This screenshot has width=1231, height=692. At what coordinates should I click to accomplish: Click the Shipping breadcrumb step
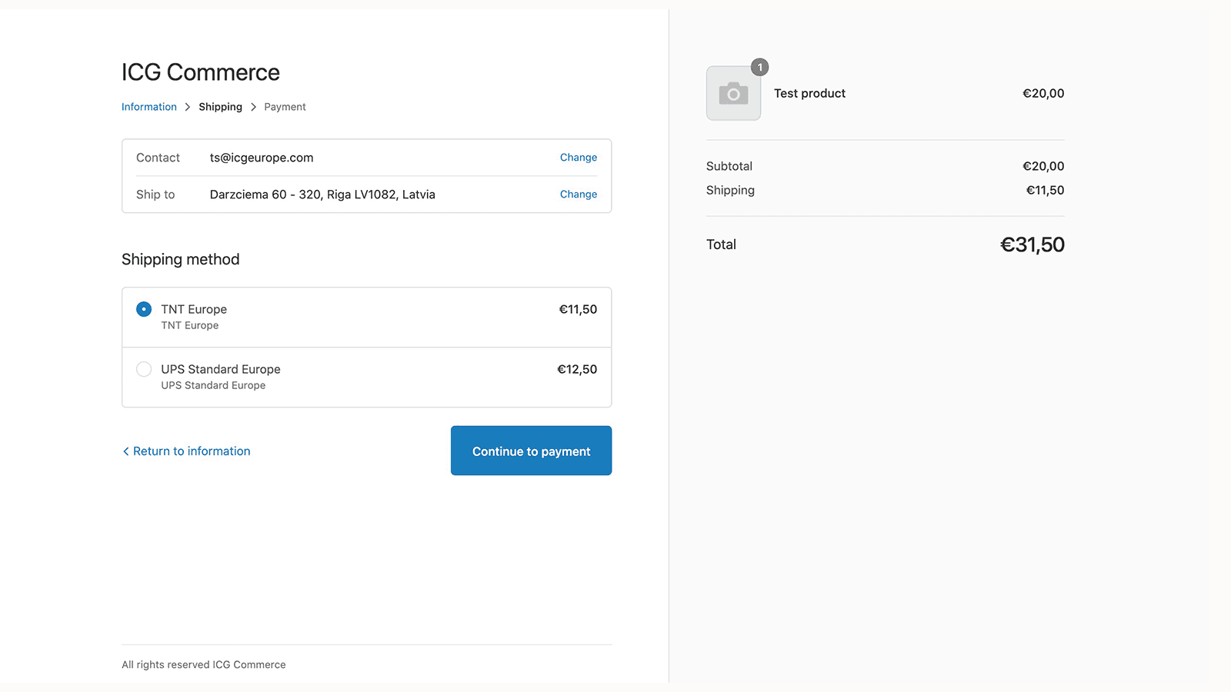[220, 107]
